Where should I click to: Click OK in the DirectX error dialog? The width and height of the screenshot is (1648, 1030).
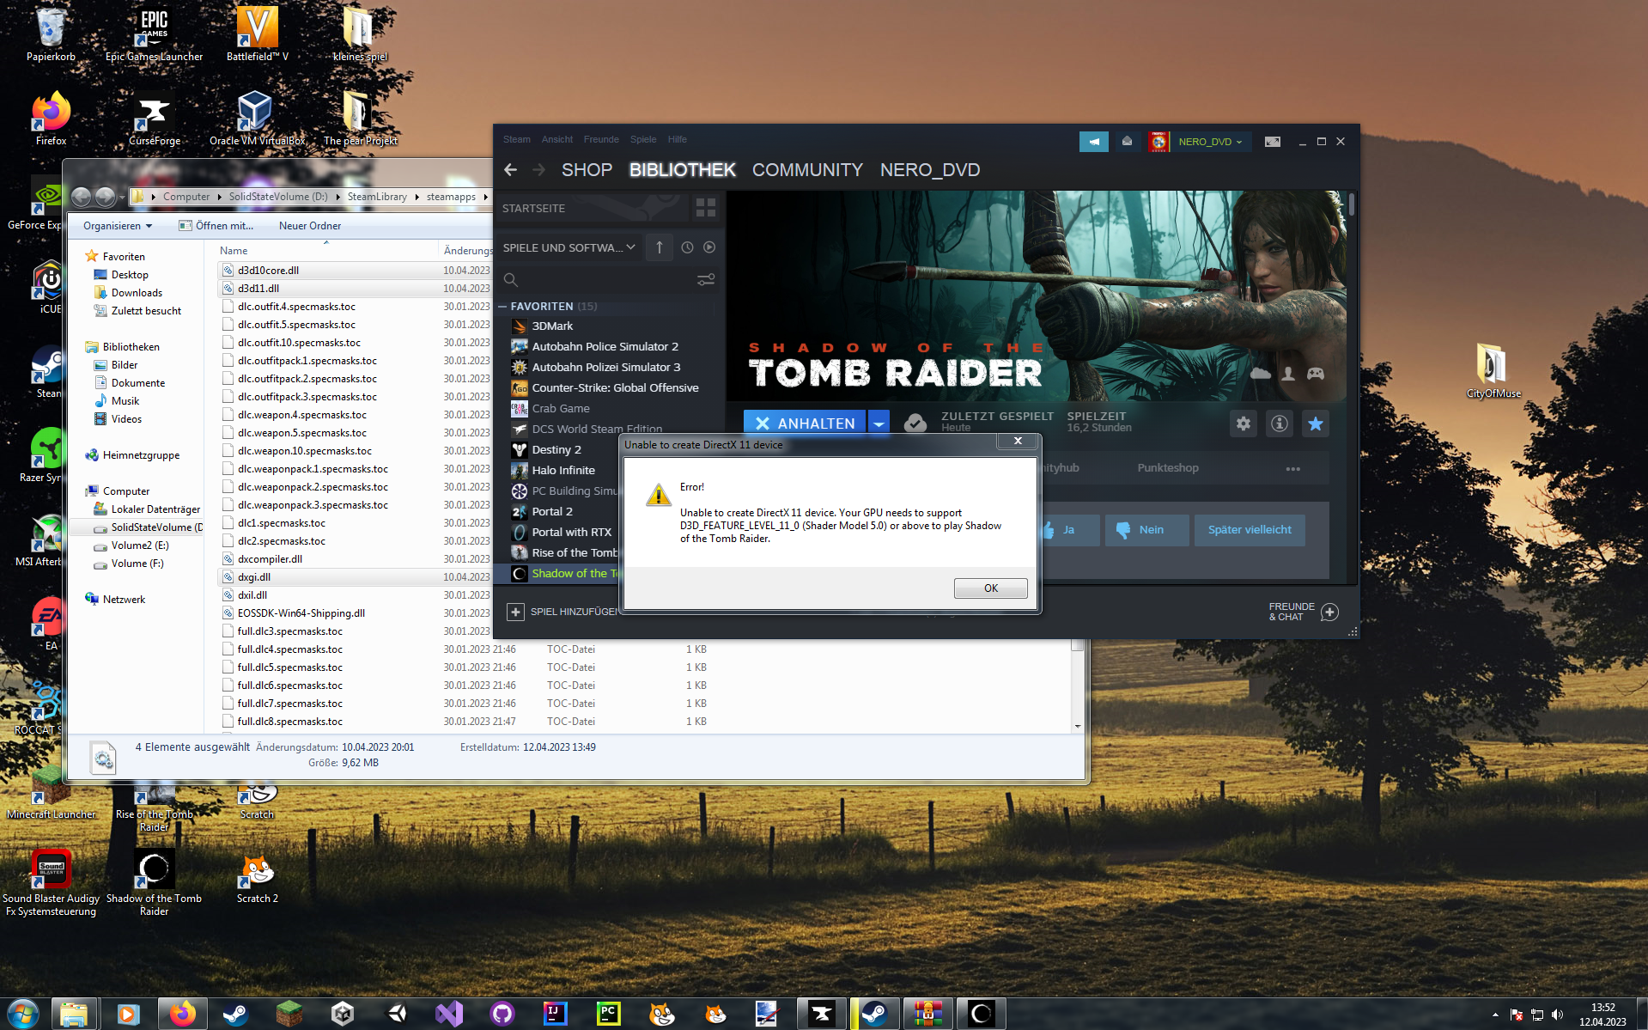(990, 588)
